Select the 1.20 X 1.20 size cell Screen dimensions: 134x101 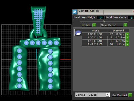point(95,38)
